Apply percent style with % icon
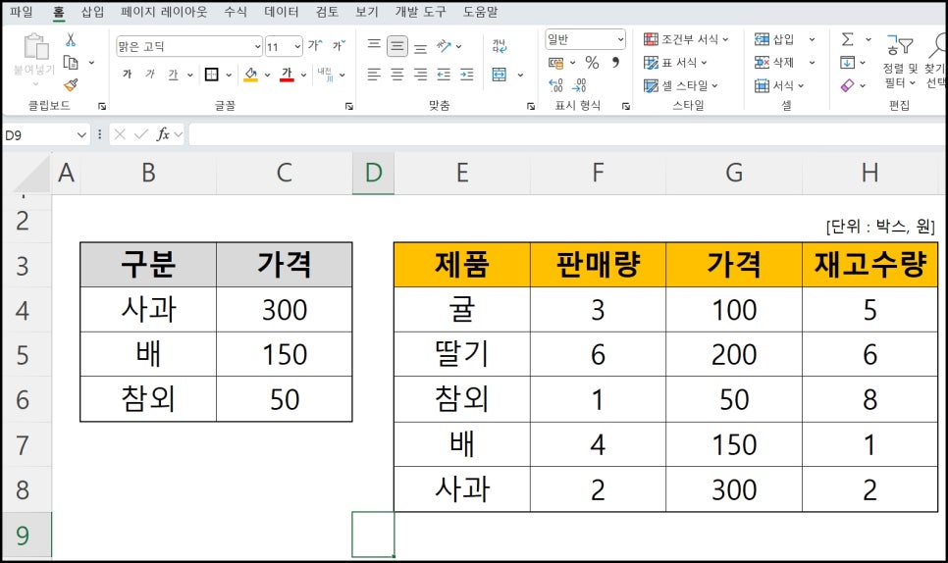 tap(592, 62)
